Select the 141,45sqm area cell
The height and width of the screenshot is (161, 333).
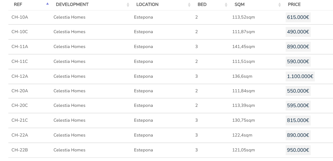coord(243,47)
